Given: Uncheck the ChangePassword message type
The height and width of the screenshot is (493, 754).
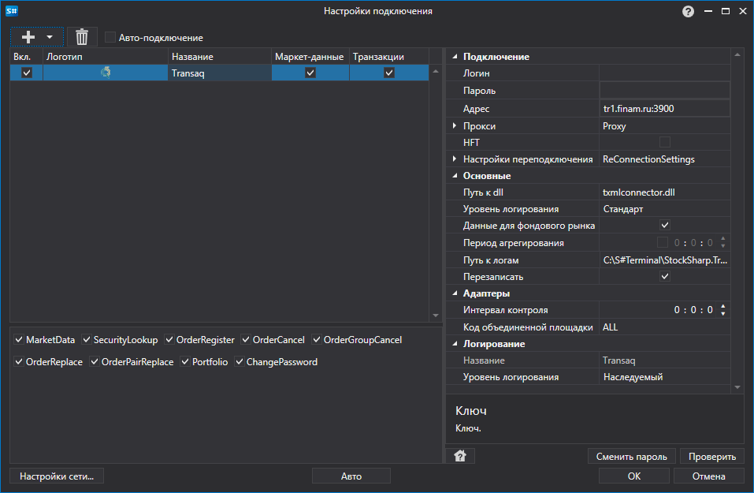Looking at the screenshot, I should (240, 361).
